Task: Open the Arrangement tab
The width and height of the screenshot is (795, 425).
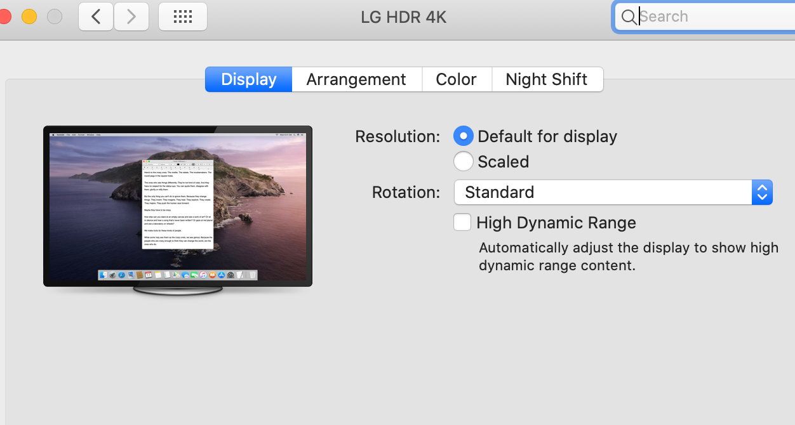Action: 356,79
